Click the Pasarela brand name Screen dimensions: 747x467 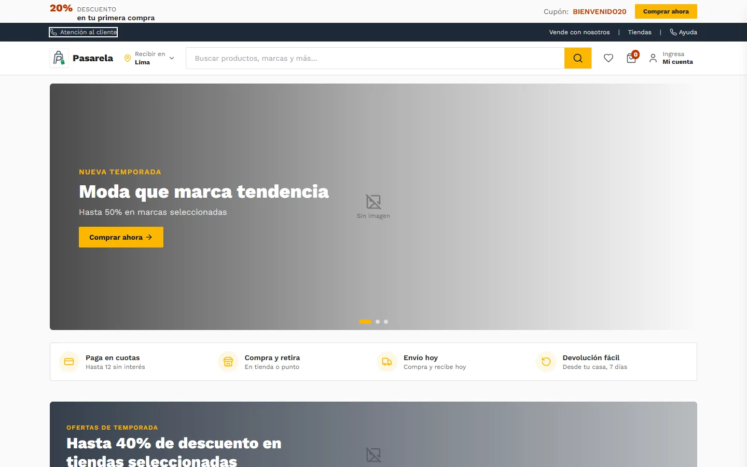click(x=93, y=58)
